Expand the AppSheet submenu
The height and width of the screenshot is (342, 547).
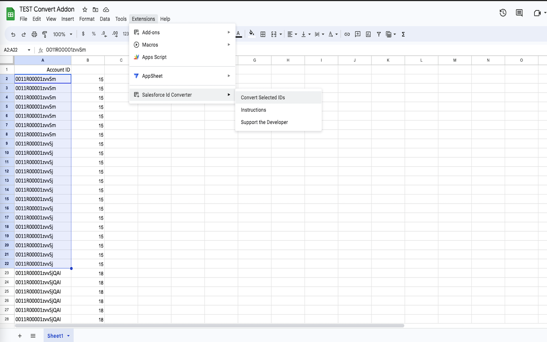pyautogui.click(x=182, y=76)
